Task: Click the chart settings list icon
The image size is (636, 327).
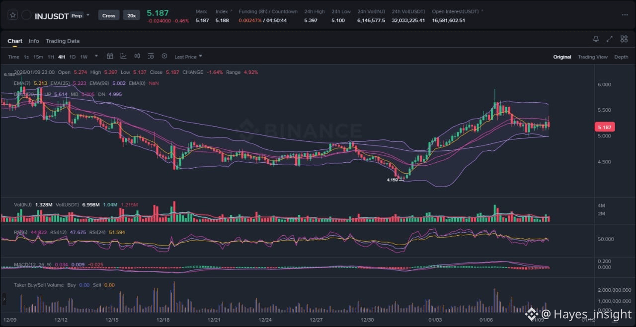Action: click(x=151, y=57)
